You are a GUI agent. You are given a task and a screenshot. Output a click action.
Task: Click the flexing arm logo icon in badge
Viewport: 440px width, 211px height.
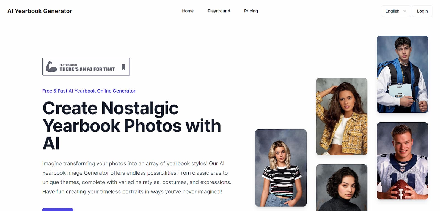[x=51, y=67]
